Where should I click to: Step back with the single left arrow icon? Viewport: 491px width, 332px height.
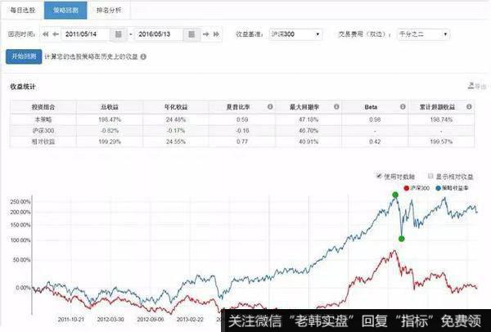[56, 34]
